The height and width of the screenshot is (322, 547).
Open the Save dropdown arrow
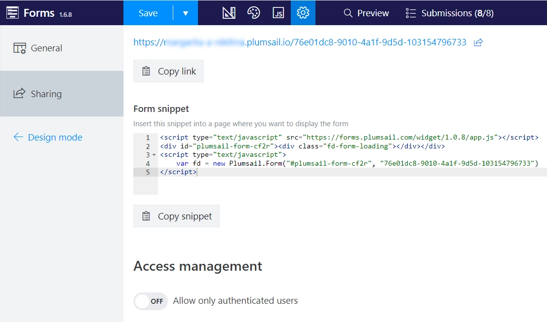coord(186,13)
